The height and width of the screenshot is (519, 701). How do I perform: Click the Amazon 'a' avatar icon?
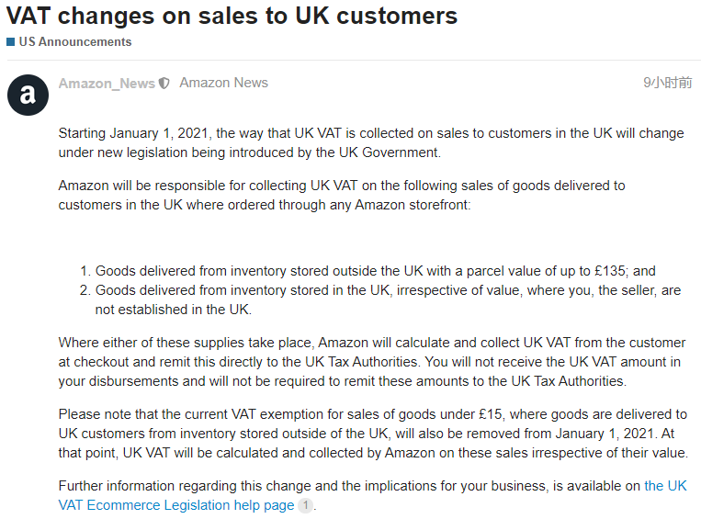pos(28,95)
